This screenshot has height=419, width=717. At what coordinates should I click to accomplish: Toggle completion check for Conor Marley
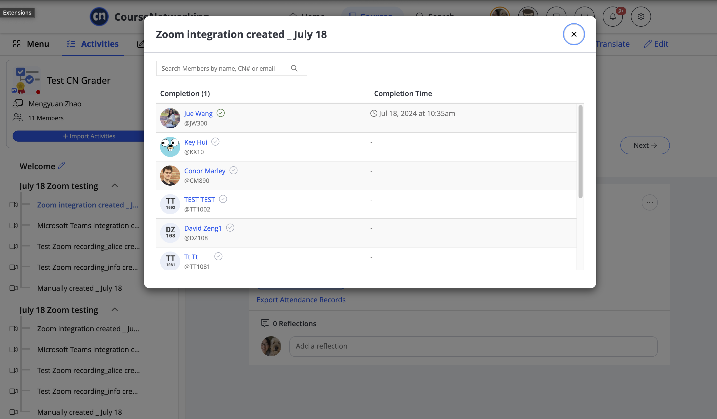coord(233,170)
